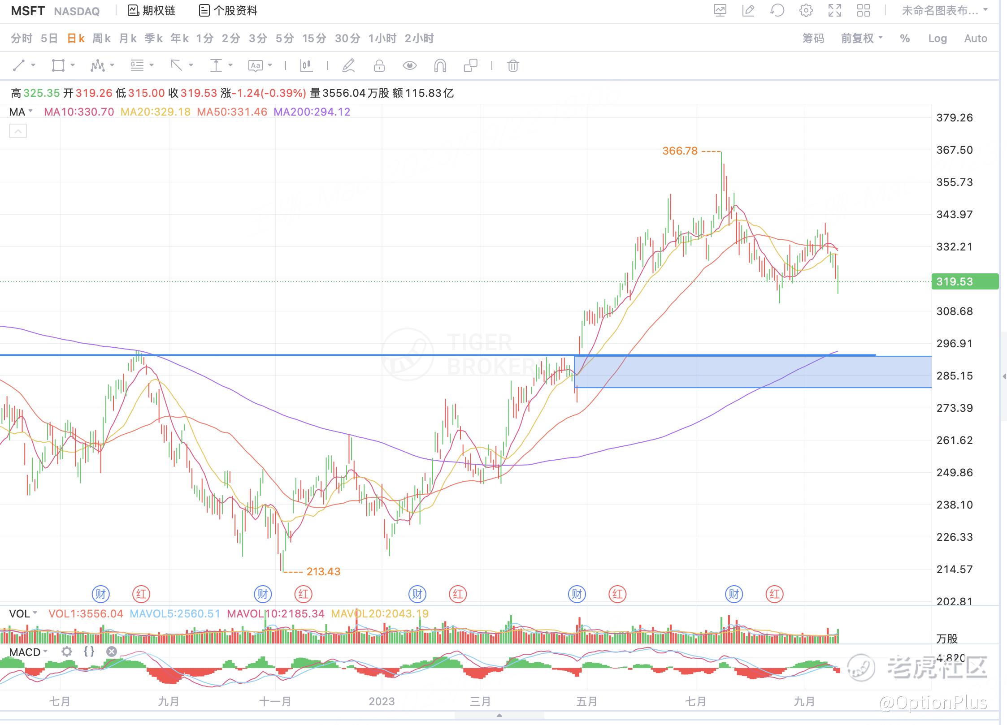Screen dimensions: 1007x725
Task: Select the rectangle shape tool
Action: tap(58, 65)
